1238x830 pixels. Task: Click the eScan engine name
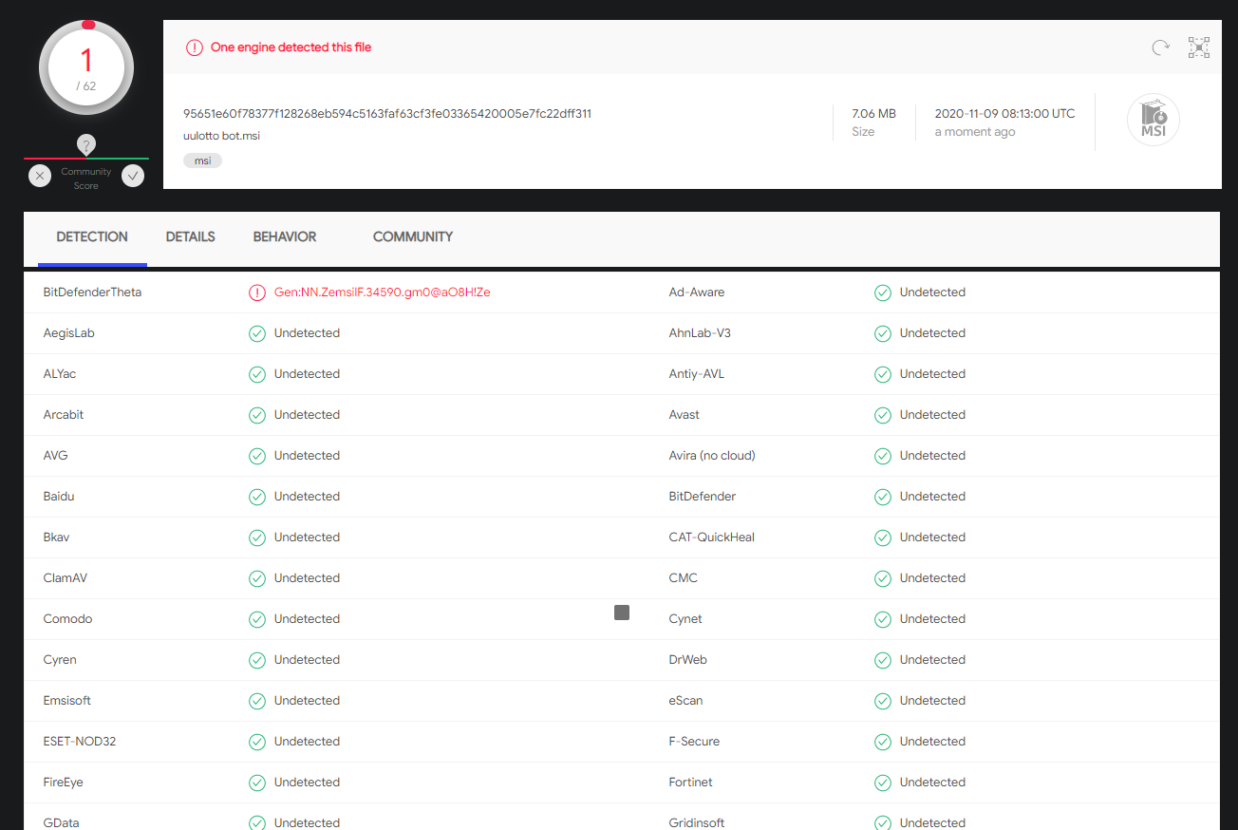click(686, 701)
